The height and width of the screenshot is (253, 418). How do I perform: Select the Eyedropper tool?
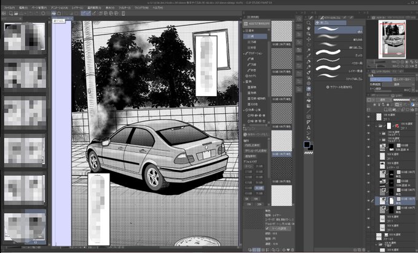[309, 56]
